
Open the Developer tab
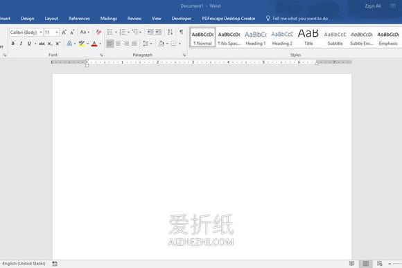pyautogui.click(x=182, y=19)
